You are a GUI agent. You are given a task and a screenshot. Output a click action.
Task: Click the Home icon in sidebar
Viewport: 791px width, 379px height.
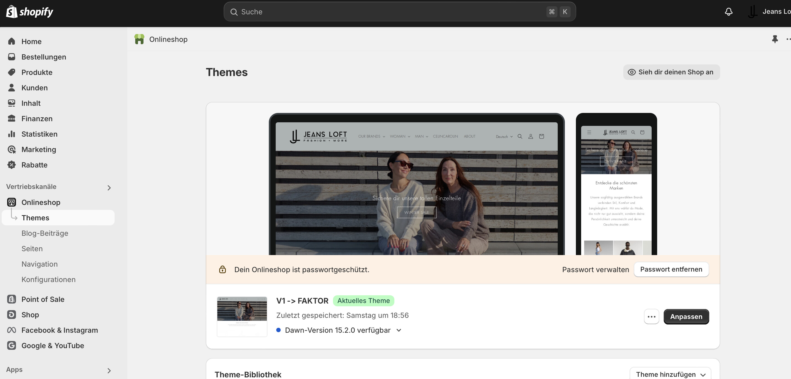[12, 42]
